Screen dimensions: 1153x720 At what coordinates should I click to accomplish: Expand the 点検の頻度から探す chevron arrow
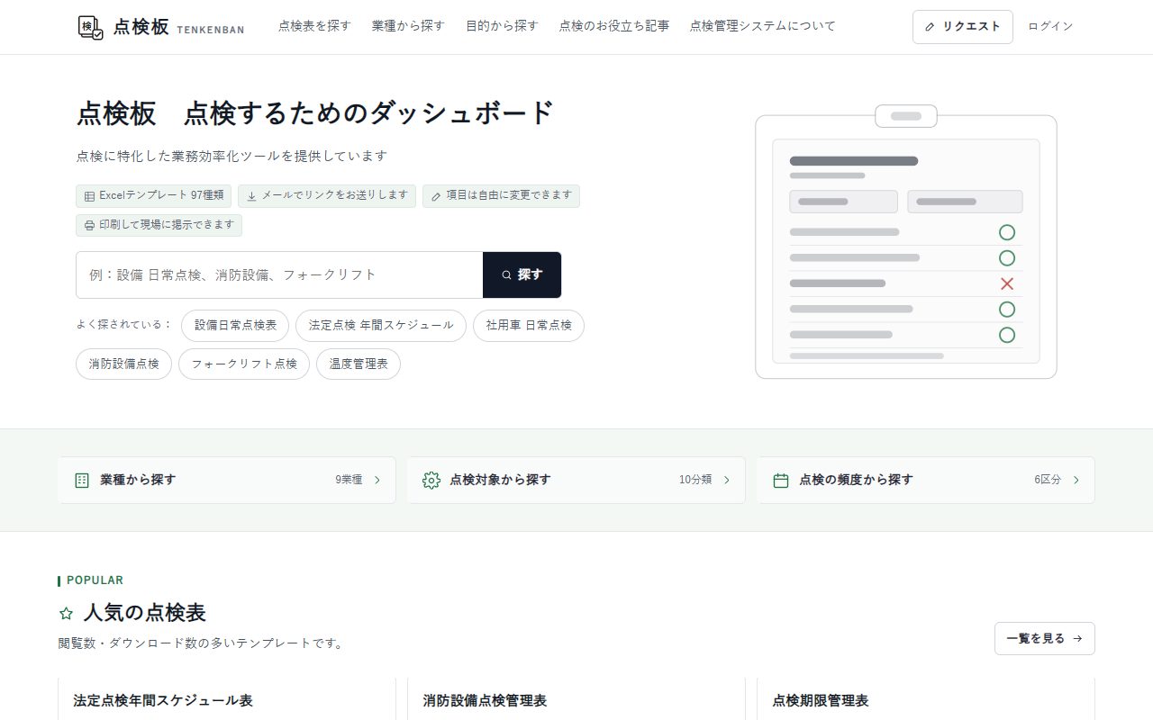pos(1076,481)
